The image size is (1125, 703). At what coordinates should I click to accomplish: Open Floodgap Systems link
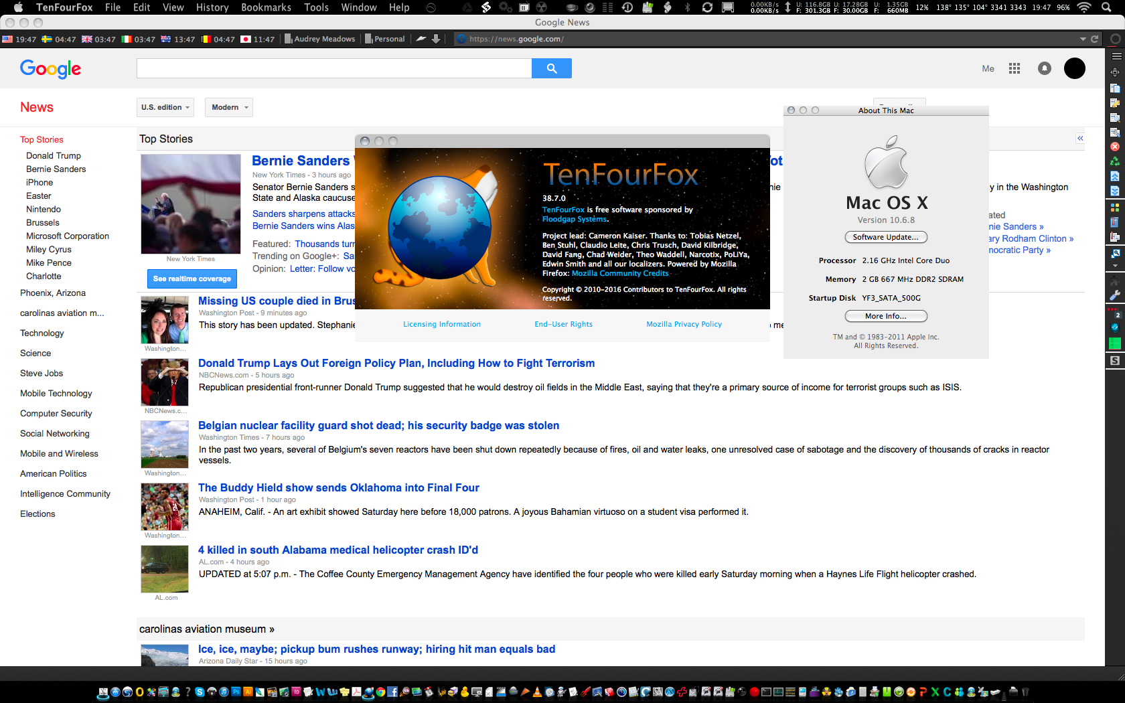coord(575,219)
